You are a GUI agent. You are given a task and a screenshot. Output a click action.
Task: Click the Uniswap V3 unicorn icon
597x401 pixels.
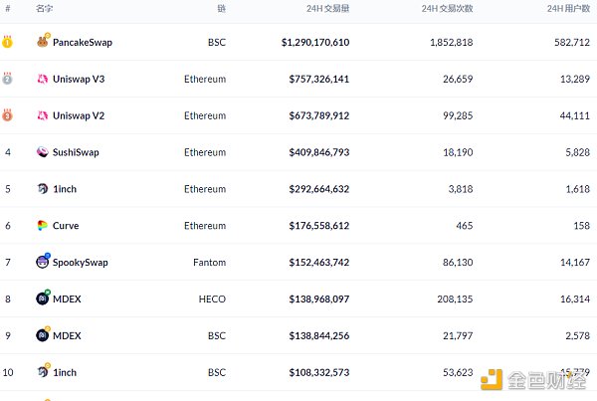pos(43,79)
